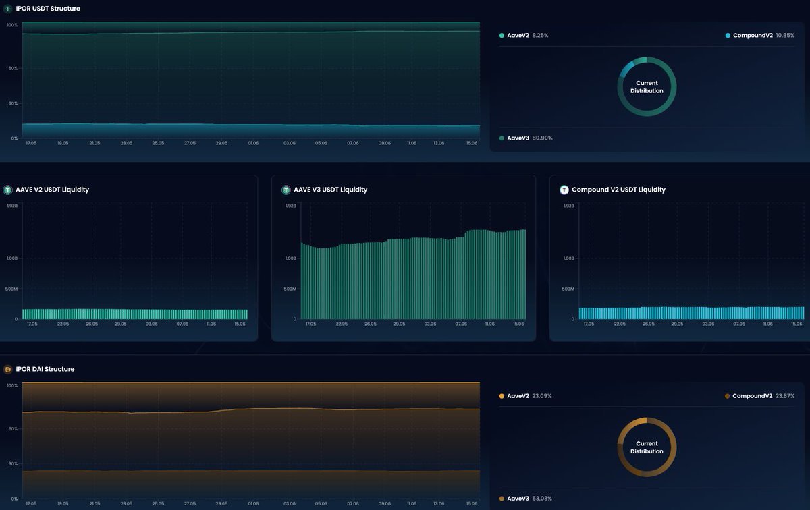This screenshot has width=810, height=510.
Task: Click the AaveV3 80.90% legend dot
Action: [x=502, y=138]
